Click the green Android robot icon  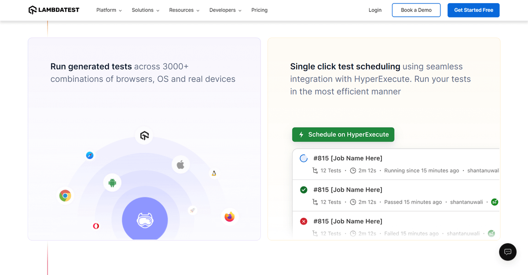point(112,183)
